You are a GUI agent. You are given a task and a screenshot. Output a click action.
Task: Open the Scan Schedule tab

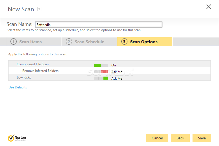pyautogui.click(x=89, y=42)
